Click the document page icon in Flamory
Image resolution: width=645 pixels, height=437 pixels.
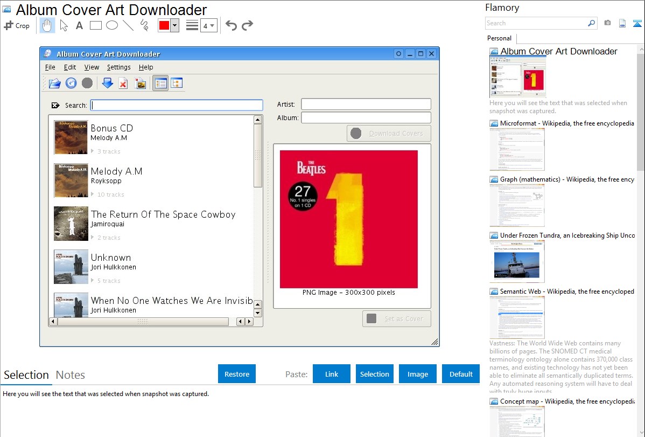click(622, 23)
